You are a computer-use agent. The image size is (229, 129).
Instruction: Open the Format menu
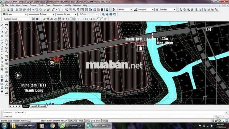pyautogui.click(x=33, y=5)
